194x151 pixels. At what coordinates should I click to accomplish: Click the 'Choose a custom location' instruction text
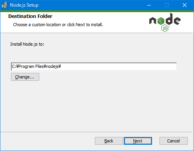click(37, 25)
